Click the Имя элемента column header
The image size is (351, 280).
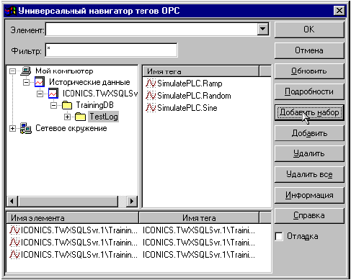pyautogui.click(x=73, y=218)
